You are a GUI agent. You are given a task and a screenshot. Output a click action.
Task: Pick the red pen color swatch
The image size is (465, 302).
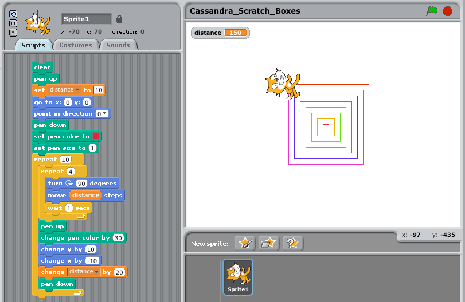point(96,136)
